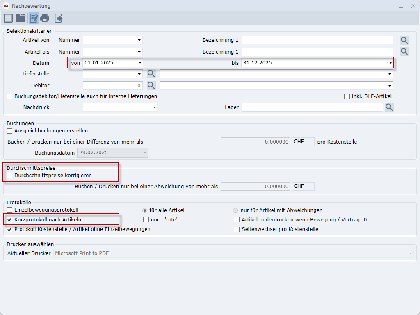Open the Nachdruck dropdown
420x315 pixels.
[x=155, y=107]
